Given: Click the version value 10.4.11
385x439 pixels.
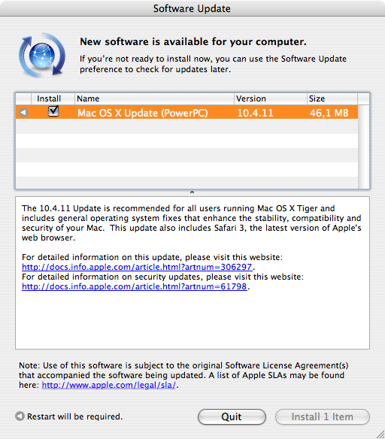Looking at the screenshot, I should [x=255, y=113].
